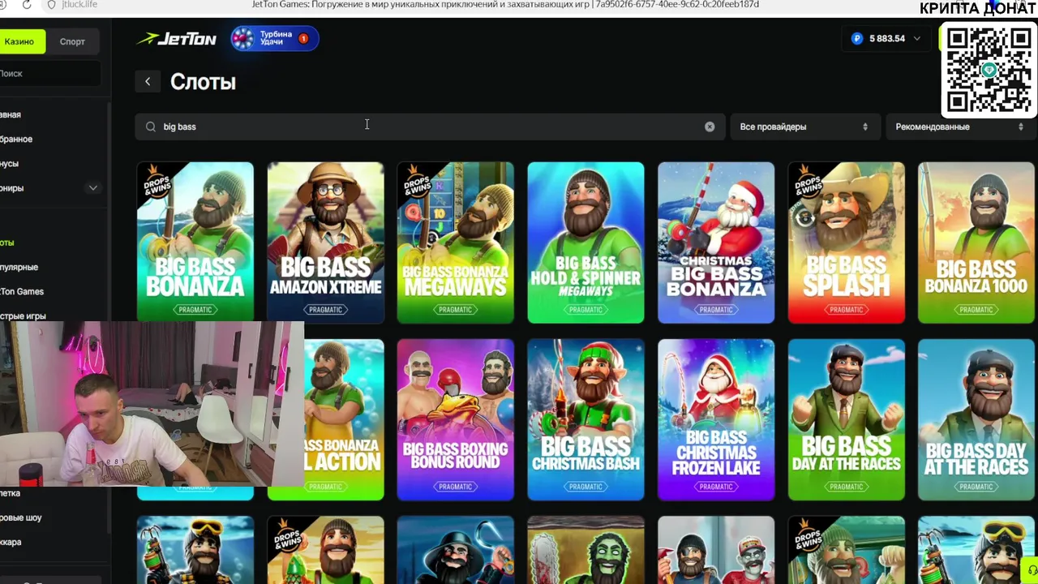
Task: Open Big Bass Bonanza 1000 slot
Action: [976, 243]
